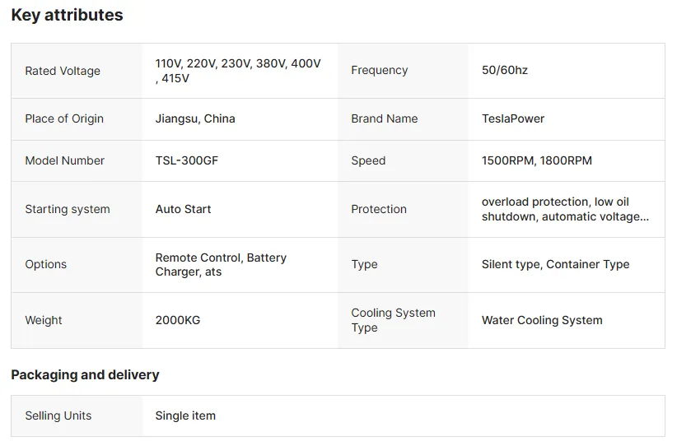Select the Selling Units label cell
677x441 pixels.
coord(77,416)
